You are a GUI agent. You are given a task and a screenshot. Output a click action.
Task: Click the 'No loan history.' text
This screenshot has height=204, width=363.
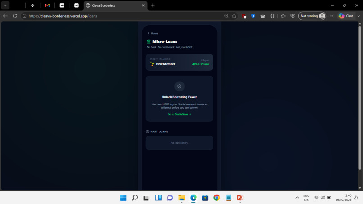coord(179,143)
